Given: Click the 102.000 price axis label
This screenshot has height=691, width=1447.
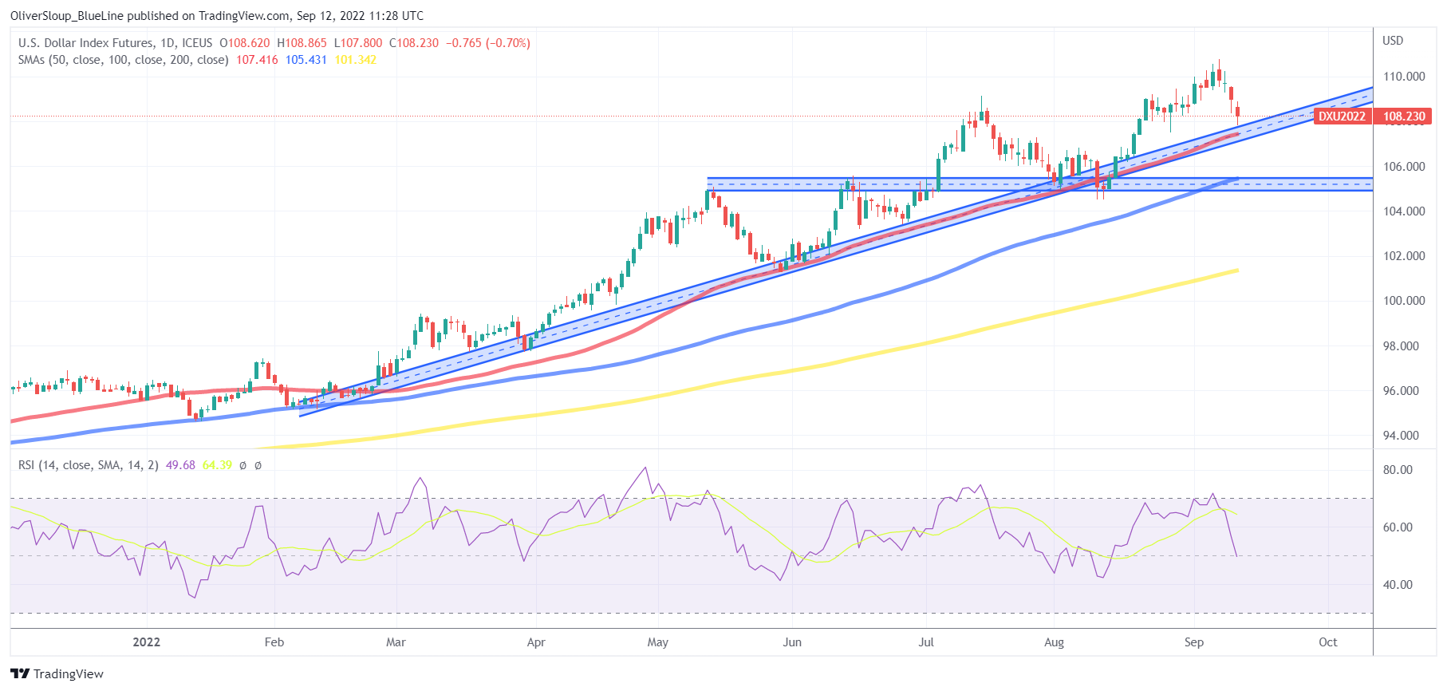Looking at the screenshot, I should 1404,256.
